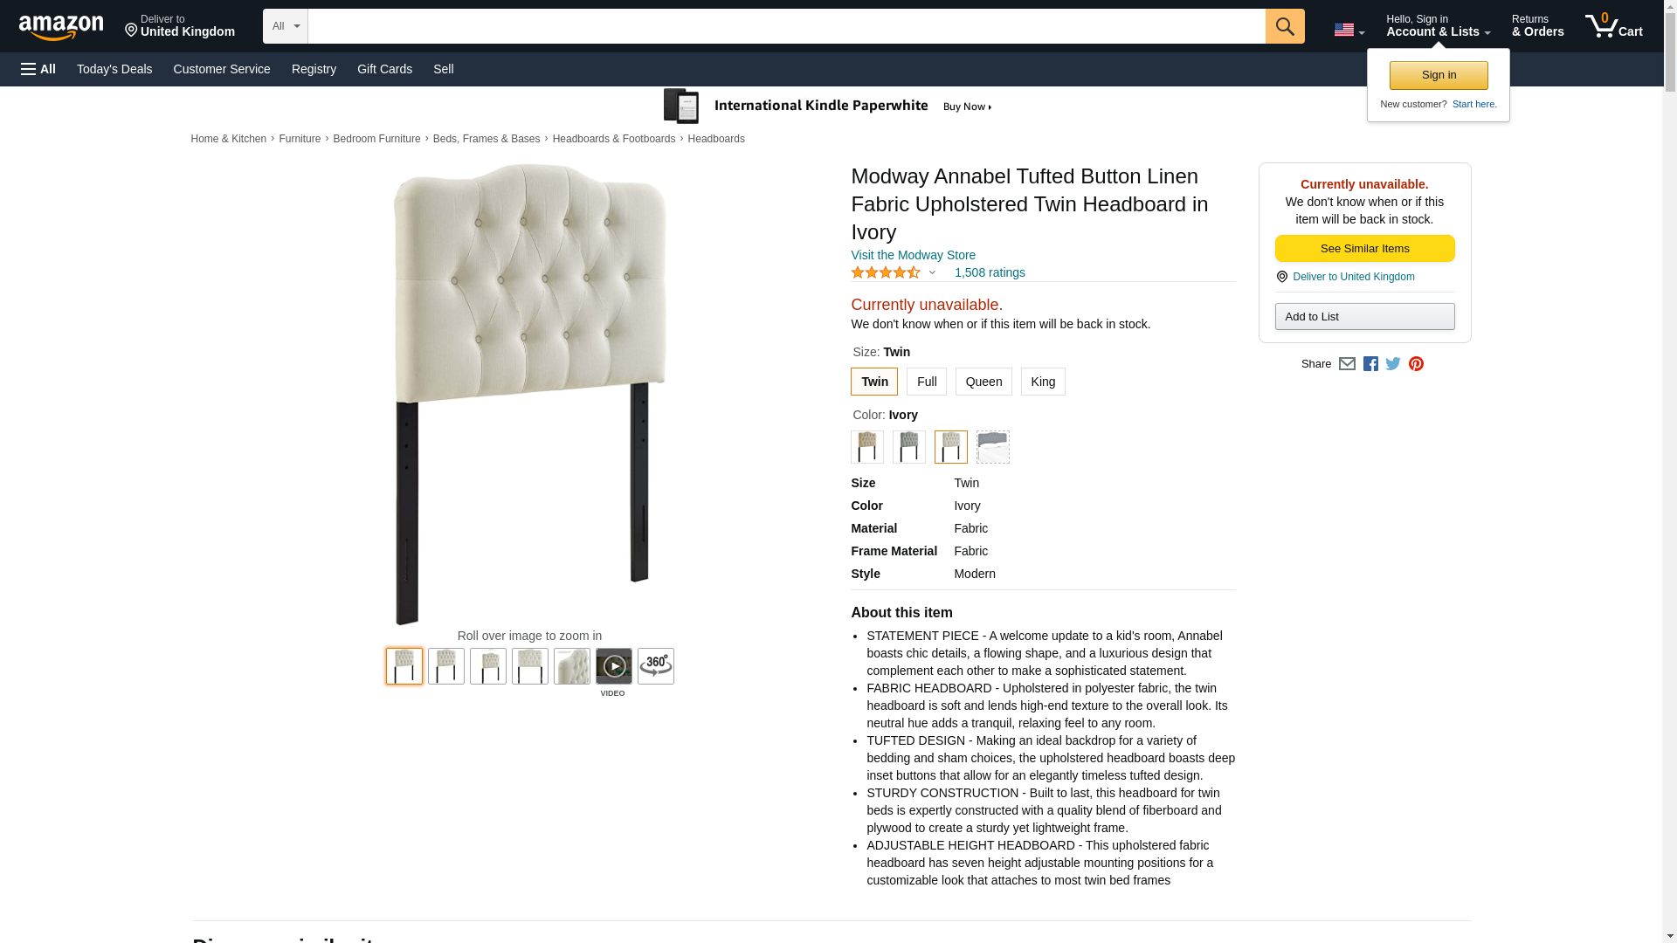Open the search category All dropdown
The width and height of the screenshot is (1677, 943).
pyautogui.click(x=285, y=26)
